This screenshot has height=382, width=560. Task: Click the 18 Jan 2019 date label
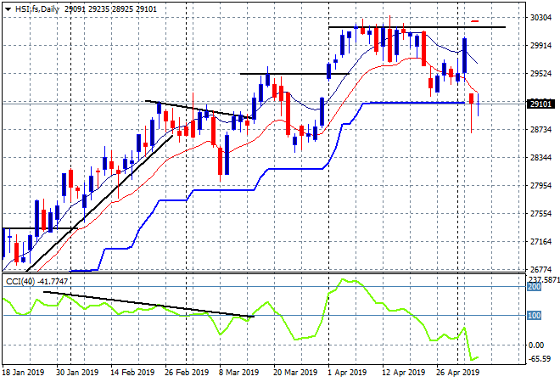click(x=23, y=373)
